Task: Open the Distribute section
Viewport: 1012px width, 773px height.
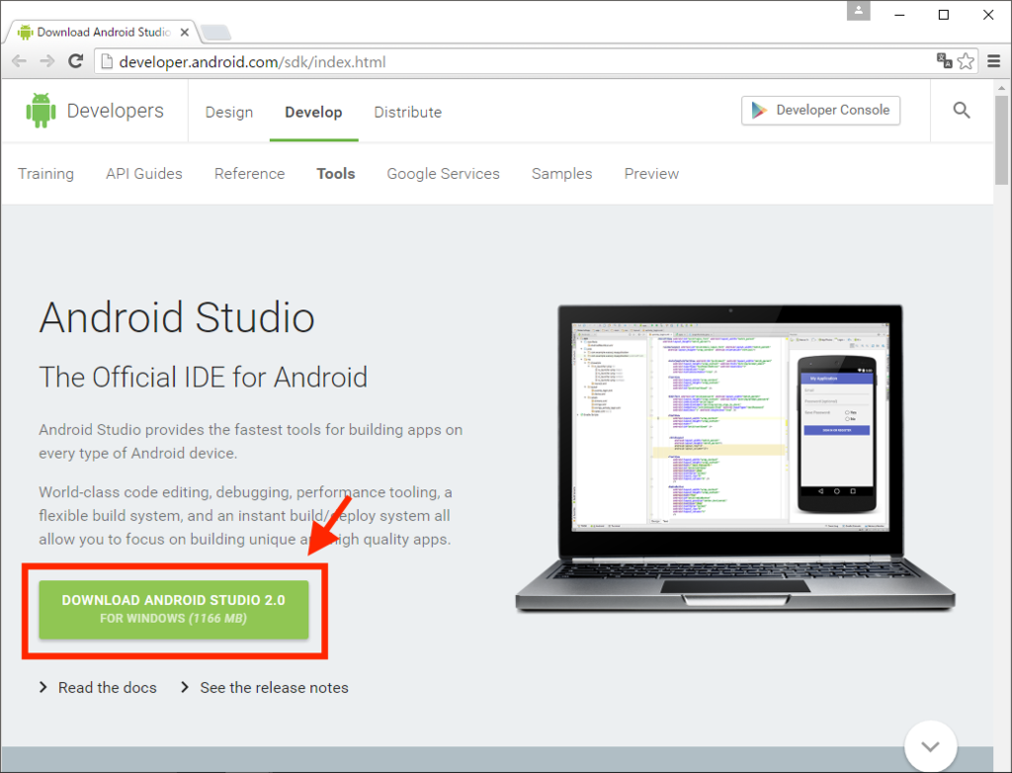Action: click(408, 112)
